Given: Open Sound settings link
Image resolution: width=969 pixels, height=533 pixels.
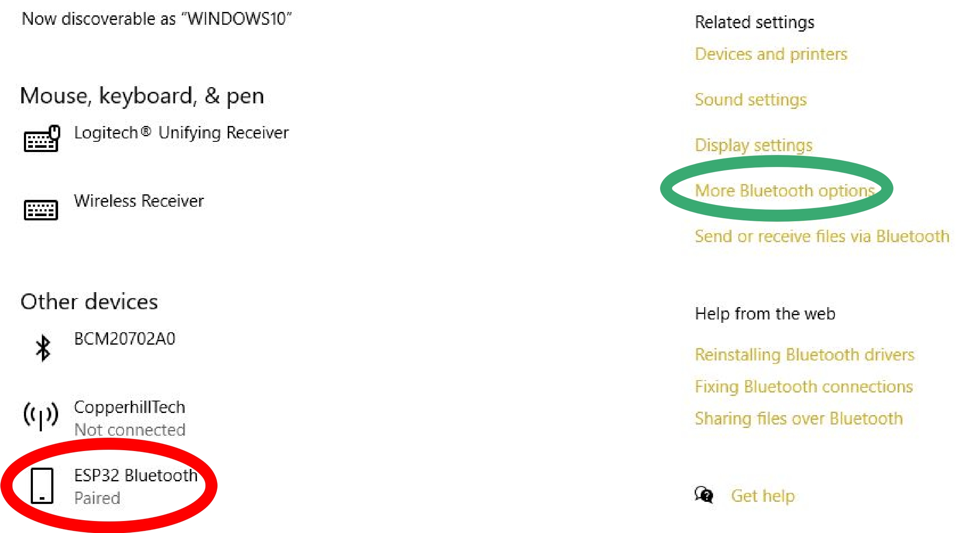Looking at the screenshot, I should [751, 100].
